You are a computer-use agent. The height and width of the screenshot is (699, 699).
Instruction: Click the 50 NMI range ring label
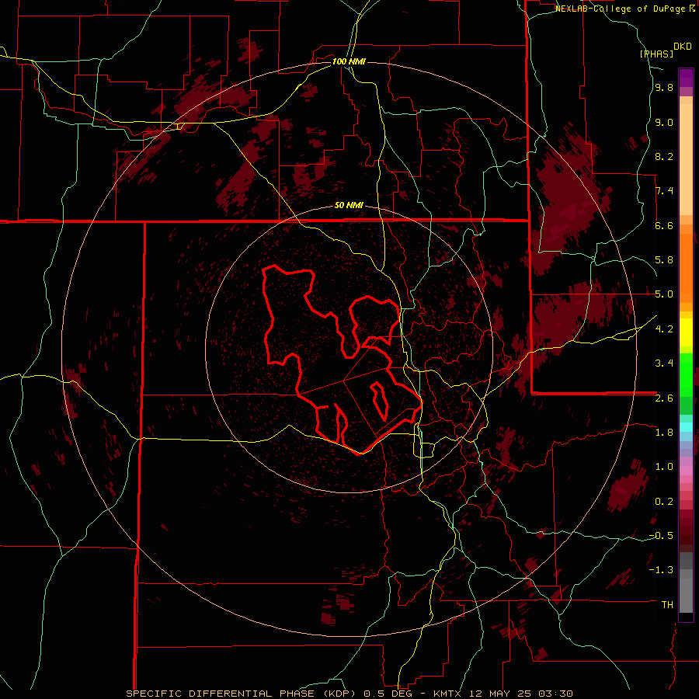[349, 205]
